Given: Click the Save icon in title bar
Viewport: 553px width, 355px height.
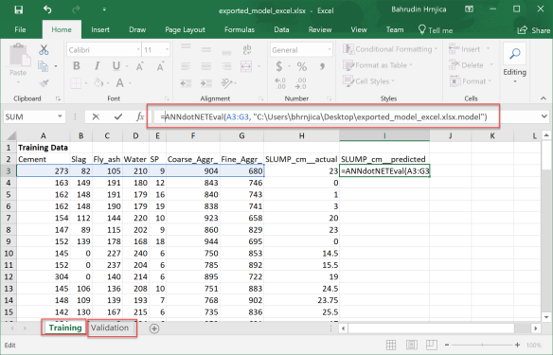Looking at the screenshot, I should 18,9.
